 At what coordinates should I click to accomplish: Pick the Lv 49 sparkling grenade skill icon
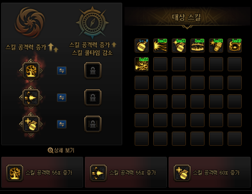point(179,45)
